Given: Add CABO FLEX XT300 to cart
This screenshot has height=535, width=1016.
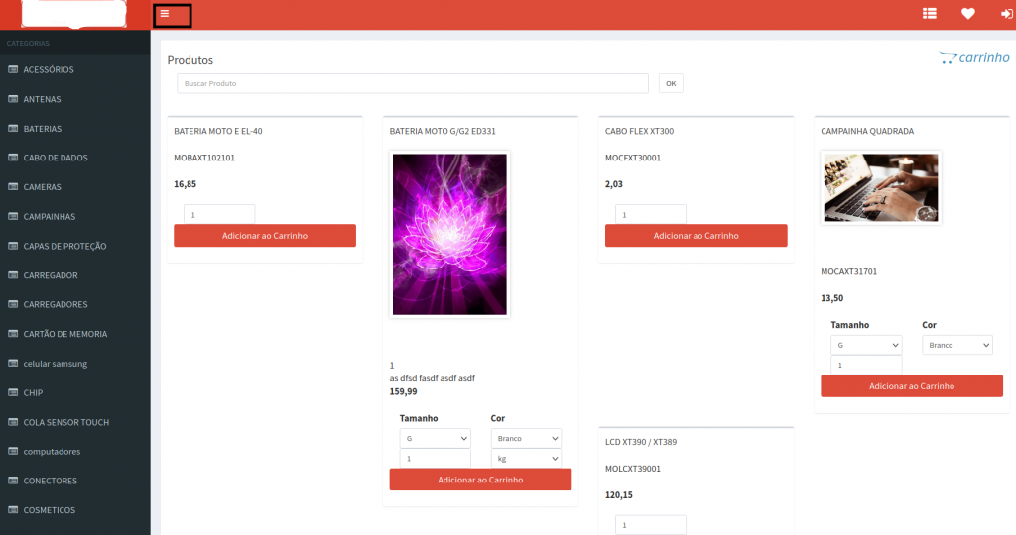Looking at the screenshot, I should (x=696, y=236).
